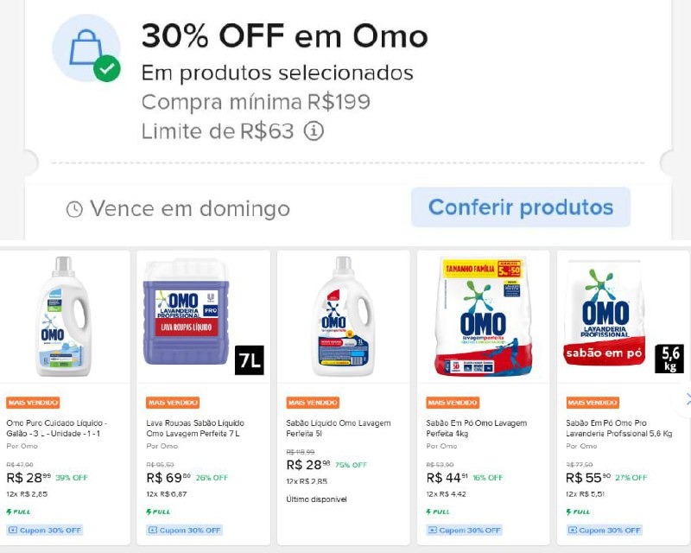The height and width of the screenshot is (553, 691).
Task: Select the Omo Puro Cuidado bottle image
Action: [x=64, y=317]
